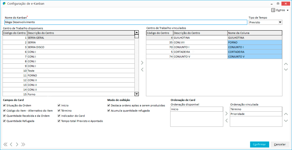Toggle Situação da Ordem checkbox
Image resolution: width=292 pixels, height=150 pixels.
(4, 106)
